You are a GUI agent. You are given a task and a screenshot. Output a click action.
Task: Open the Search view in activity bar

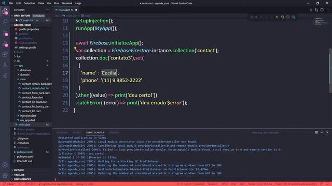(x=5, y=22)
